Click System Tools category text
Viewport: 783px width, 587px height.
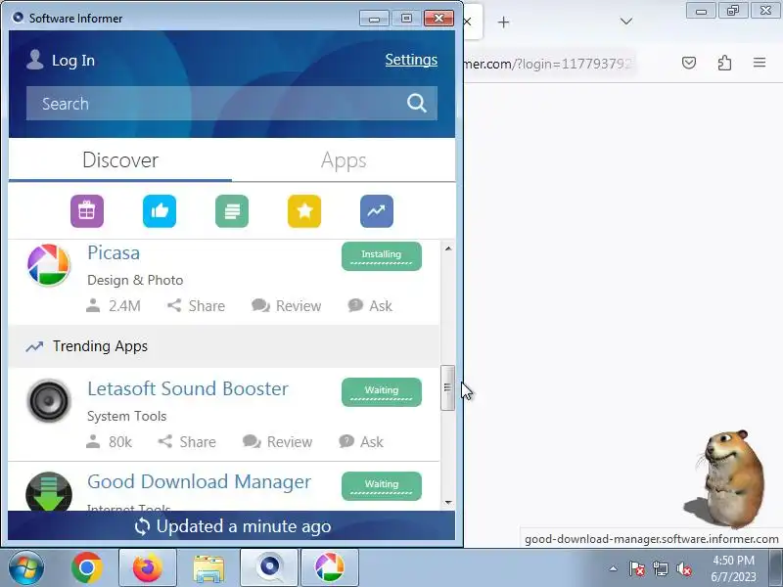point(127,417)
